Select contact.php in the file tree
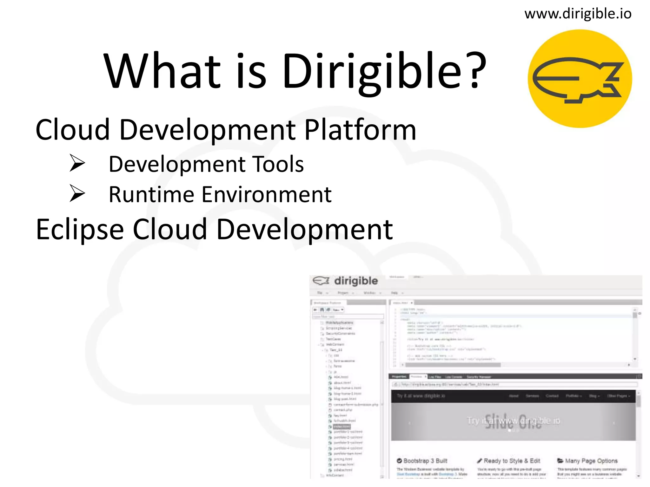The width and height of the screenshot is (650, 487). point(343,410)
